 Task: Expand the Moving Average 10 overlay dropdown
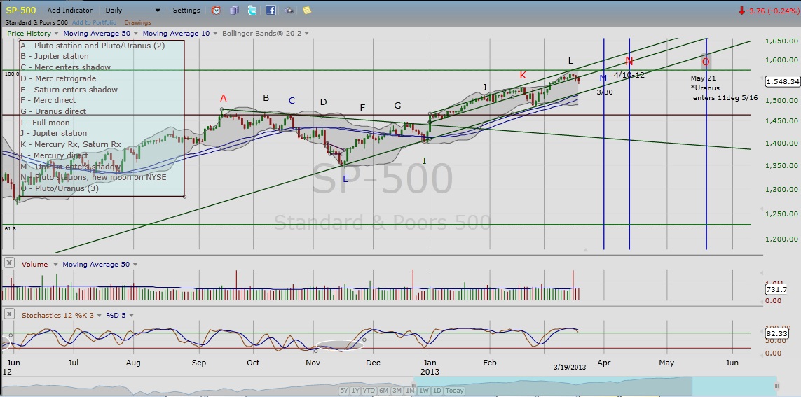click(215, 34)
